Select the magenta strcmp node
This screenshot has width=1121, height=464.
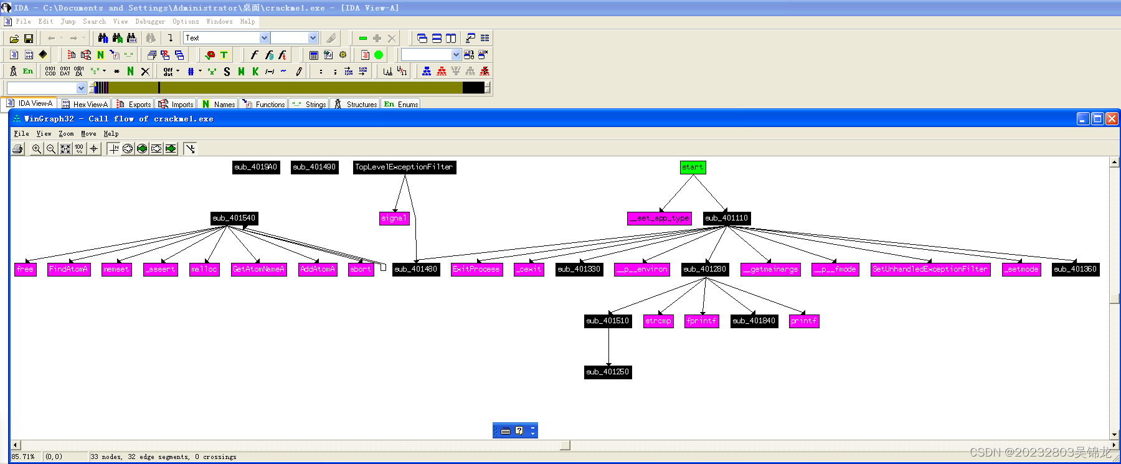tap(658, 321)
